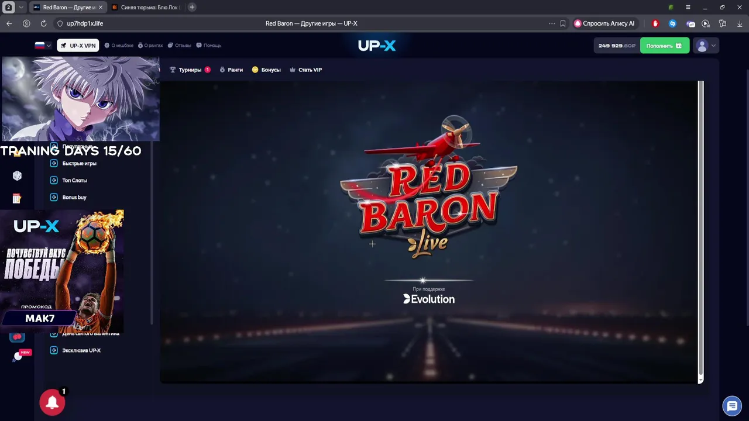Bookmark this page with the bookmark icon
Screen dimensions: 749x421
tap(563, 23)
